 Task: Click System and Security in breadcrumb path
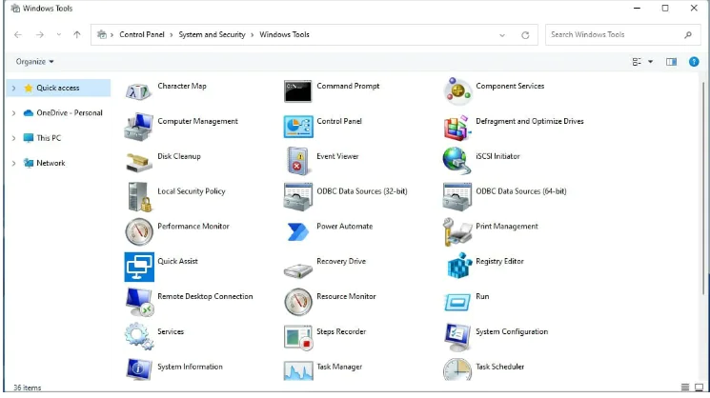[x=213, y=35]
